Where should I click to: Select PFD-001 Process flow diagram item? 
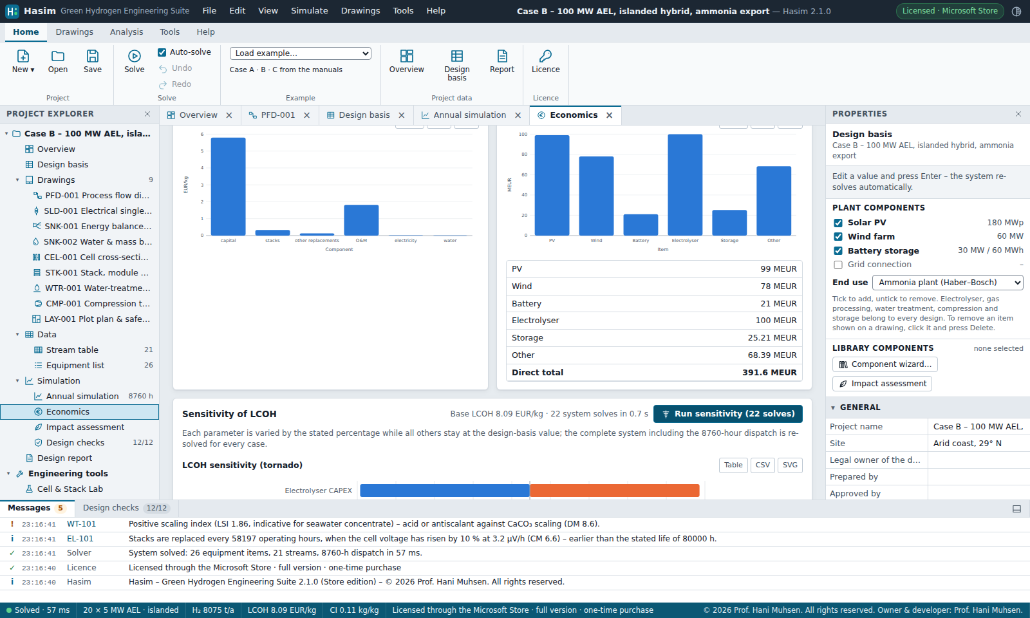[80, 196]
